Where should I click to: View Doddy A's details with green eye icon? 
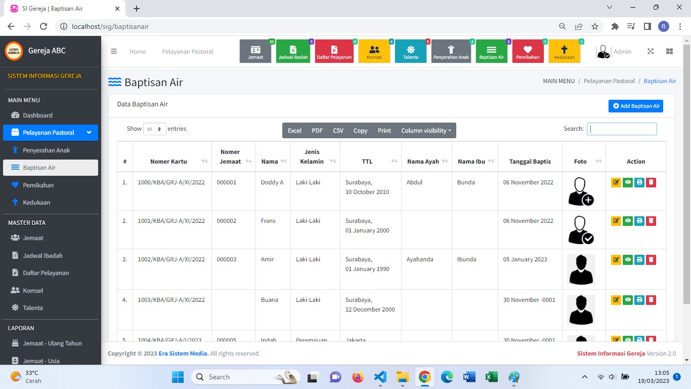coord(628,182)
